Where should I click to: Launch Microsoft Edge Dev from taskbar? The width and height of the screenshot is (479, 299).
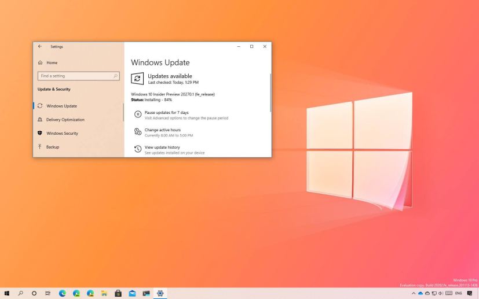[x=76, y=293]
